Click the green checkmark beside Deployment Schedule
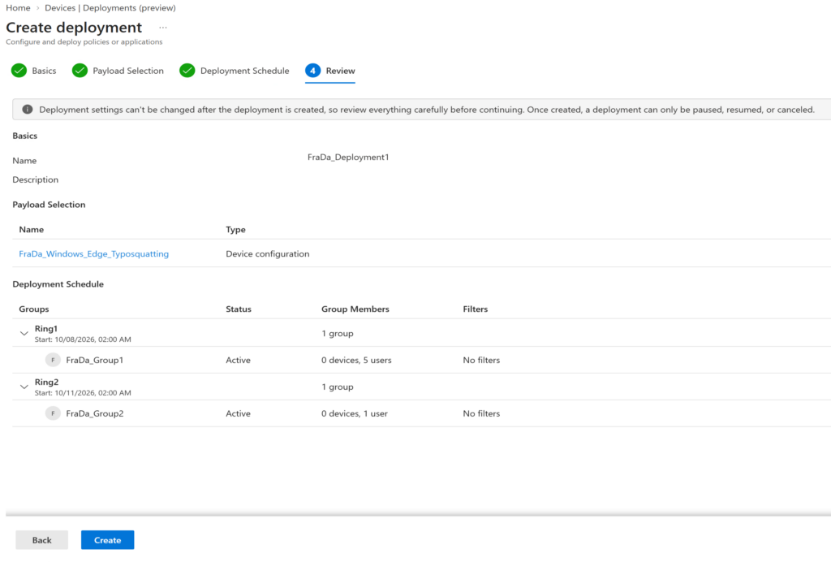This screenshot has width=831, height=562. (x=187, y=71)
